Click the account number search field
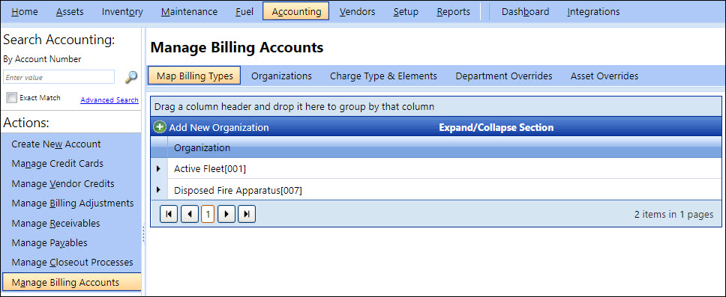Screen dimensions: 726x297 click(58, 77)
